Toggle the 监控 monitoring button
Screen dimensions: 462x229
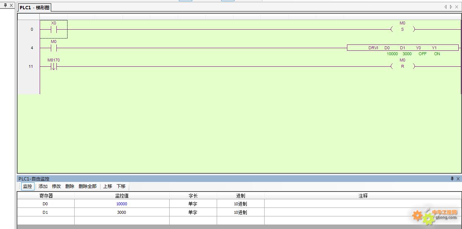click(x=27, y=186)
